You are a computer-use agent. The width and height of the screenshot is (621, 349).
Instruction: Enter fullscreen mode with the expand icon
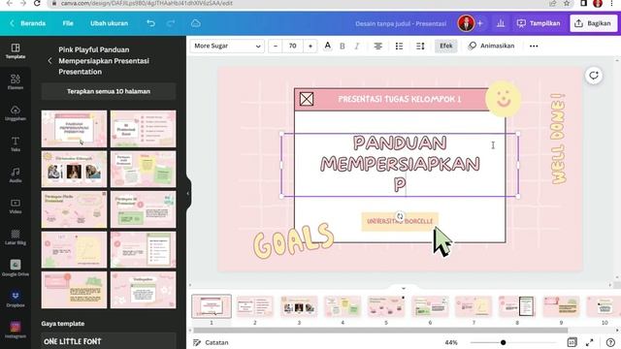590,342
